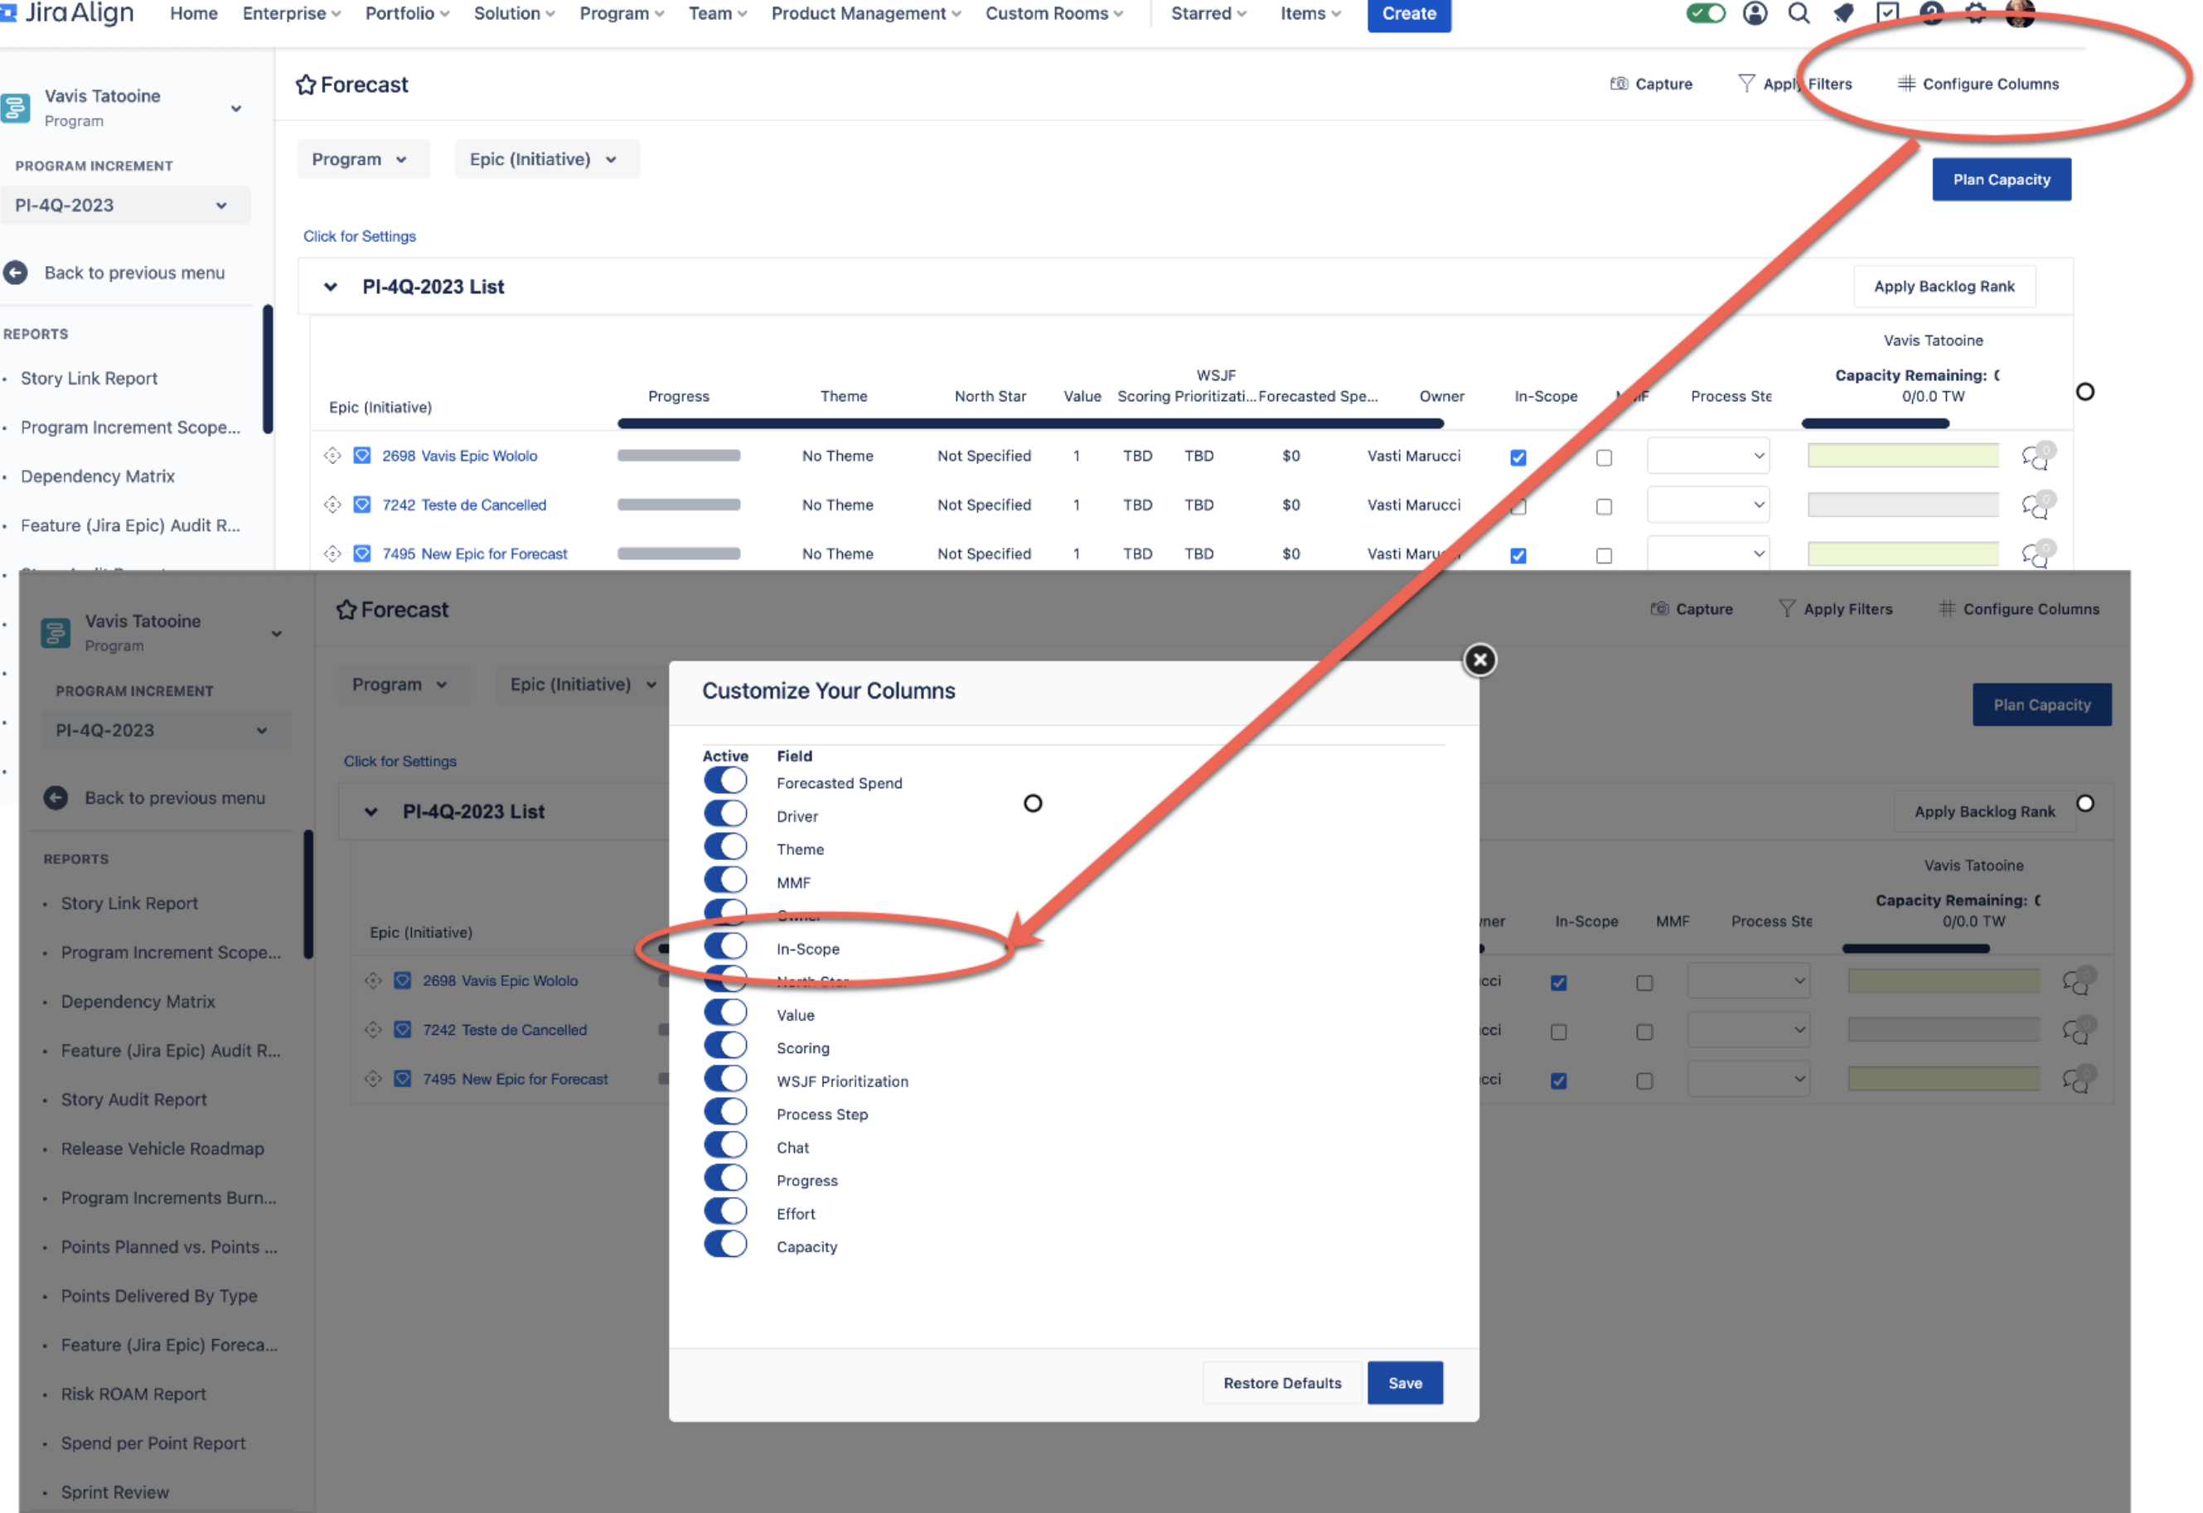Toggle the In-Scope column switch
This screenshot has height=1513, width=2203.
725,946
